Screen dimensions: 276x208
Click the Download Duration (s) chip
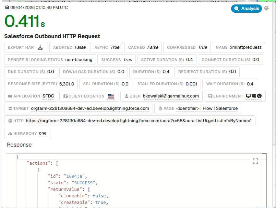pyautogui.click(x=94, y=72)
